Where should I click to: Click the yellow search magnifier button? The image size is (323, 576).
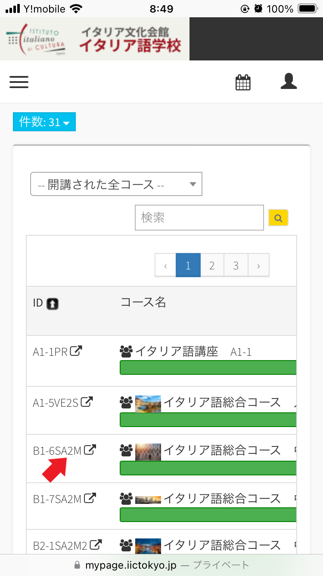click(278, 218)
